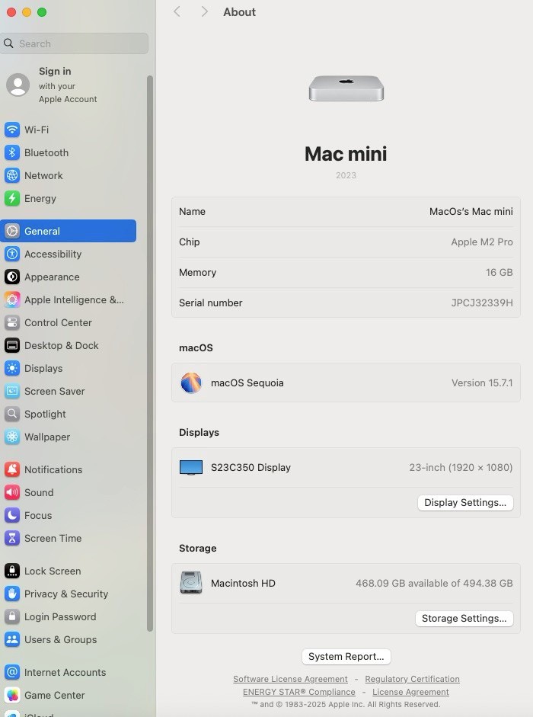Select the Network globe icon
Screen dimensions: 533x717
click(12, 175)
